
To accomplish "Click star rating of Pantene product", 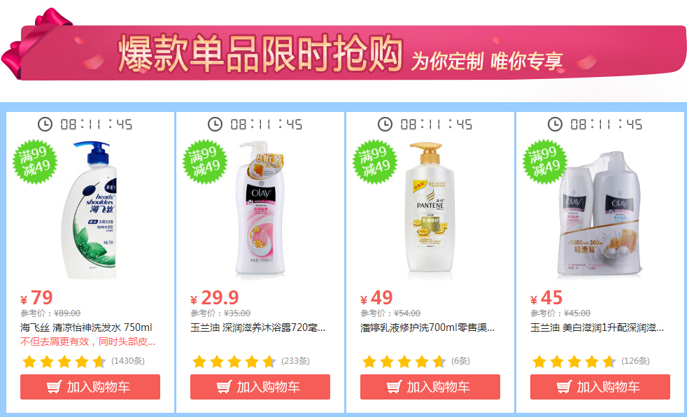I will point(404,361).
